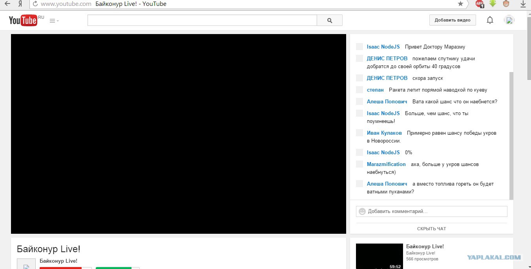This screenshot has height=269, width=531.
Task: Open Алеша Попович name on 'Вата какой шанс'
Action: click(x=387, y=101)
